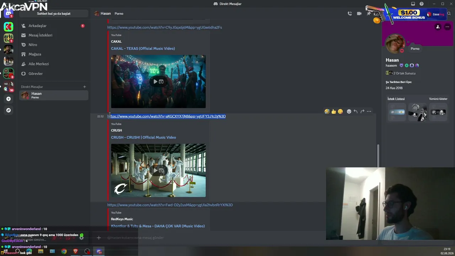Image resolution: width=455 pixels, height=256 pixels.
Task: Open the Argentina-flag wishlist item
Action: [x=397, y=112]
